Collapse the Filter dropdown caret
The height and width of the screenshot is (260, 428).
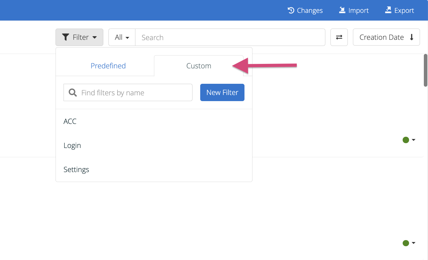click(95, 38)
